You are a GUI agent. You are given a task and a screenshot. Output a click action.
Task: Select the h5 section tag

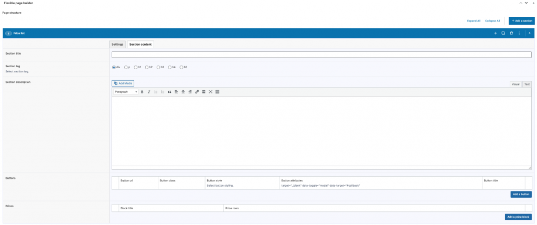point(181,67)
